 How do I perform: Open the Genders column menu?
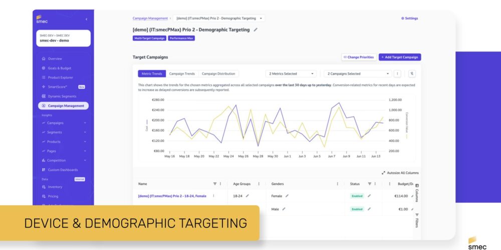pyautogui.click(x=337, y=184)
